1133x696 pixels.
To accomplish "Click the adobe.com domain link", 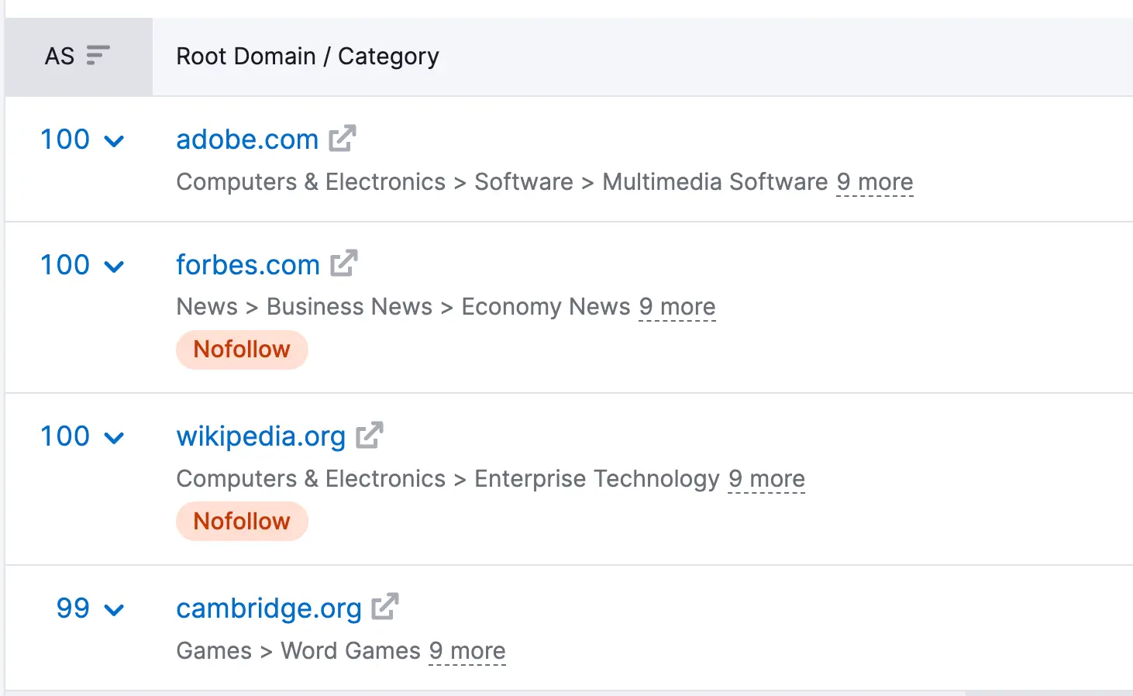I will 247,140.
